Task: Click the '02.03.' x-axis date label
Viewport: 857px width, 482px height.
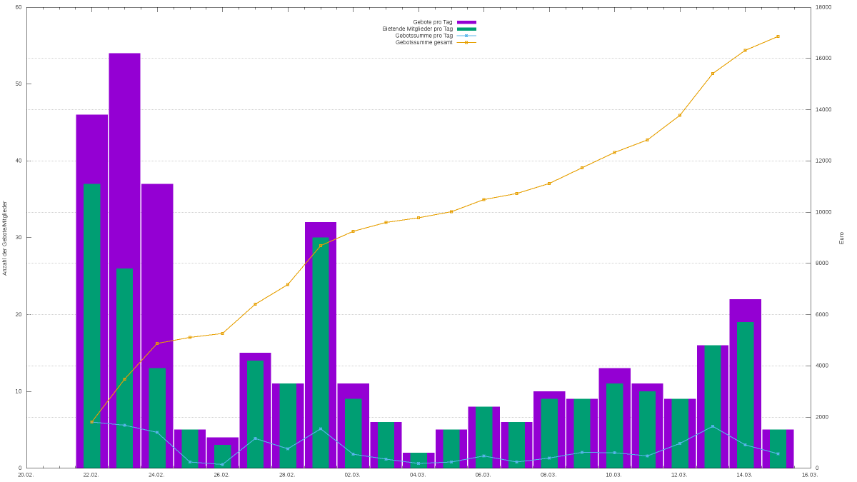Action: pyautogui.click(x=352, y=475)
